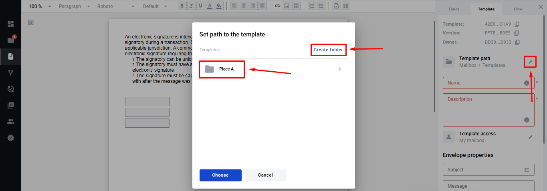Image resolution: width=547 pixels, height=191 pixels.
Task: Toggle bold formatting
Action: (x=182, y=6)
